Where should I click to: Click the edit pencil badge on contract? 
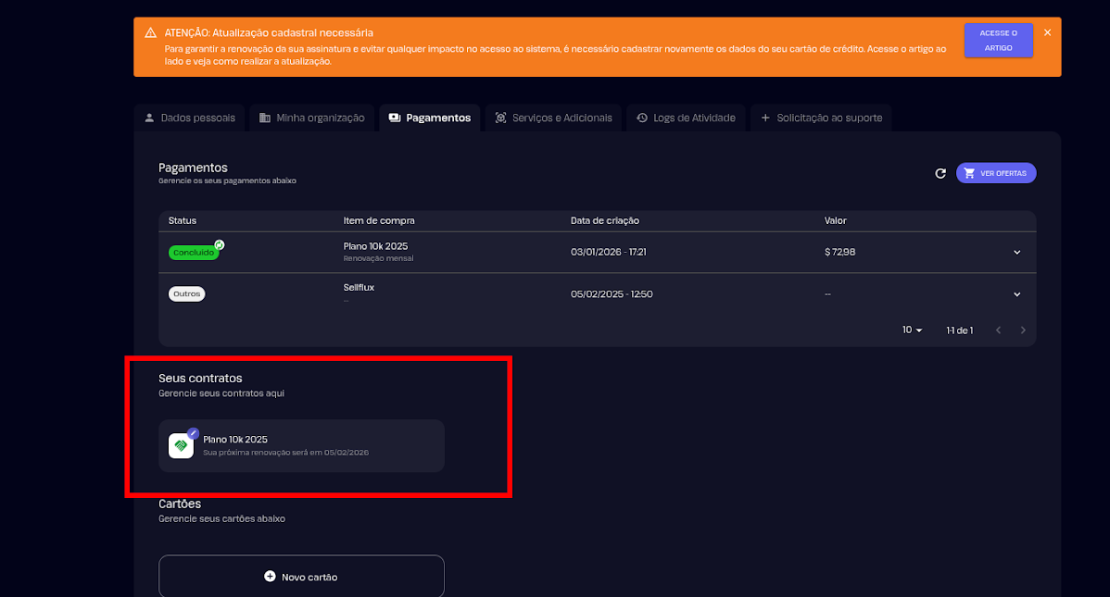tap(193, 432)
